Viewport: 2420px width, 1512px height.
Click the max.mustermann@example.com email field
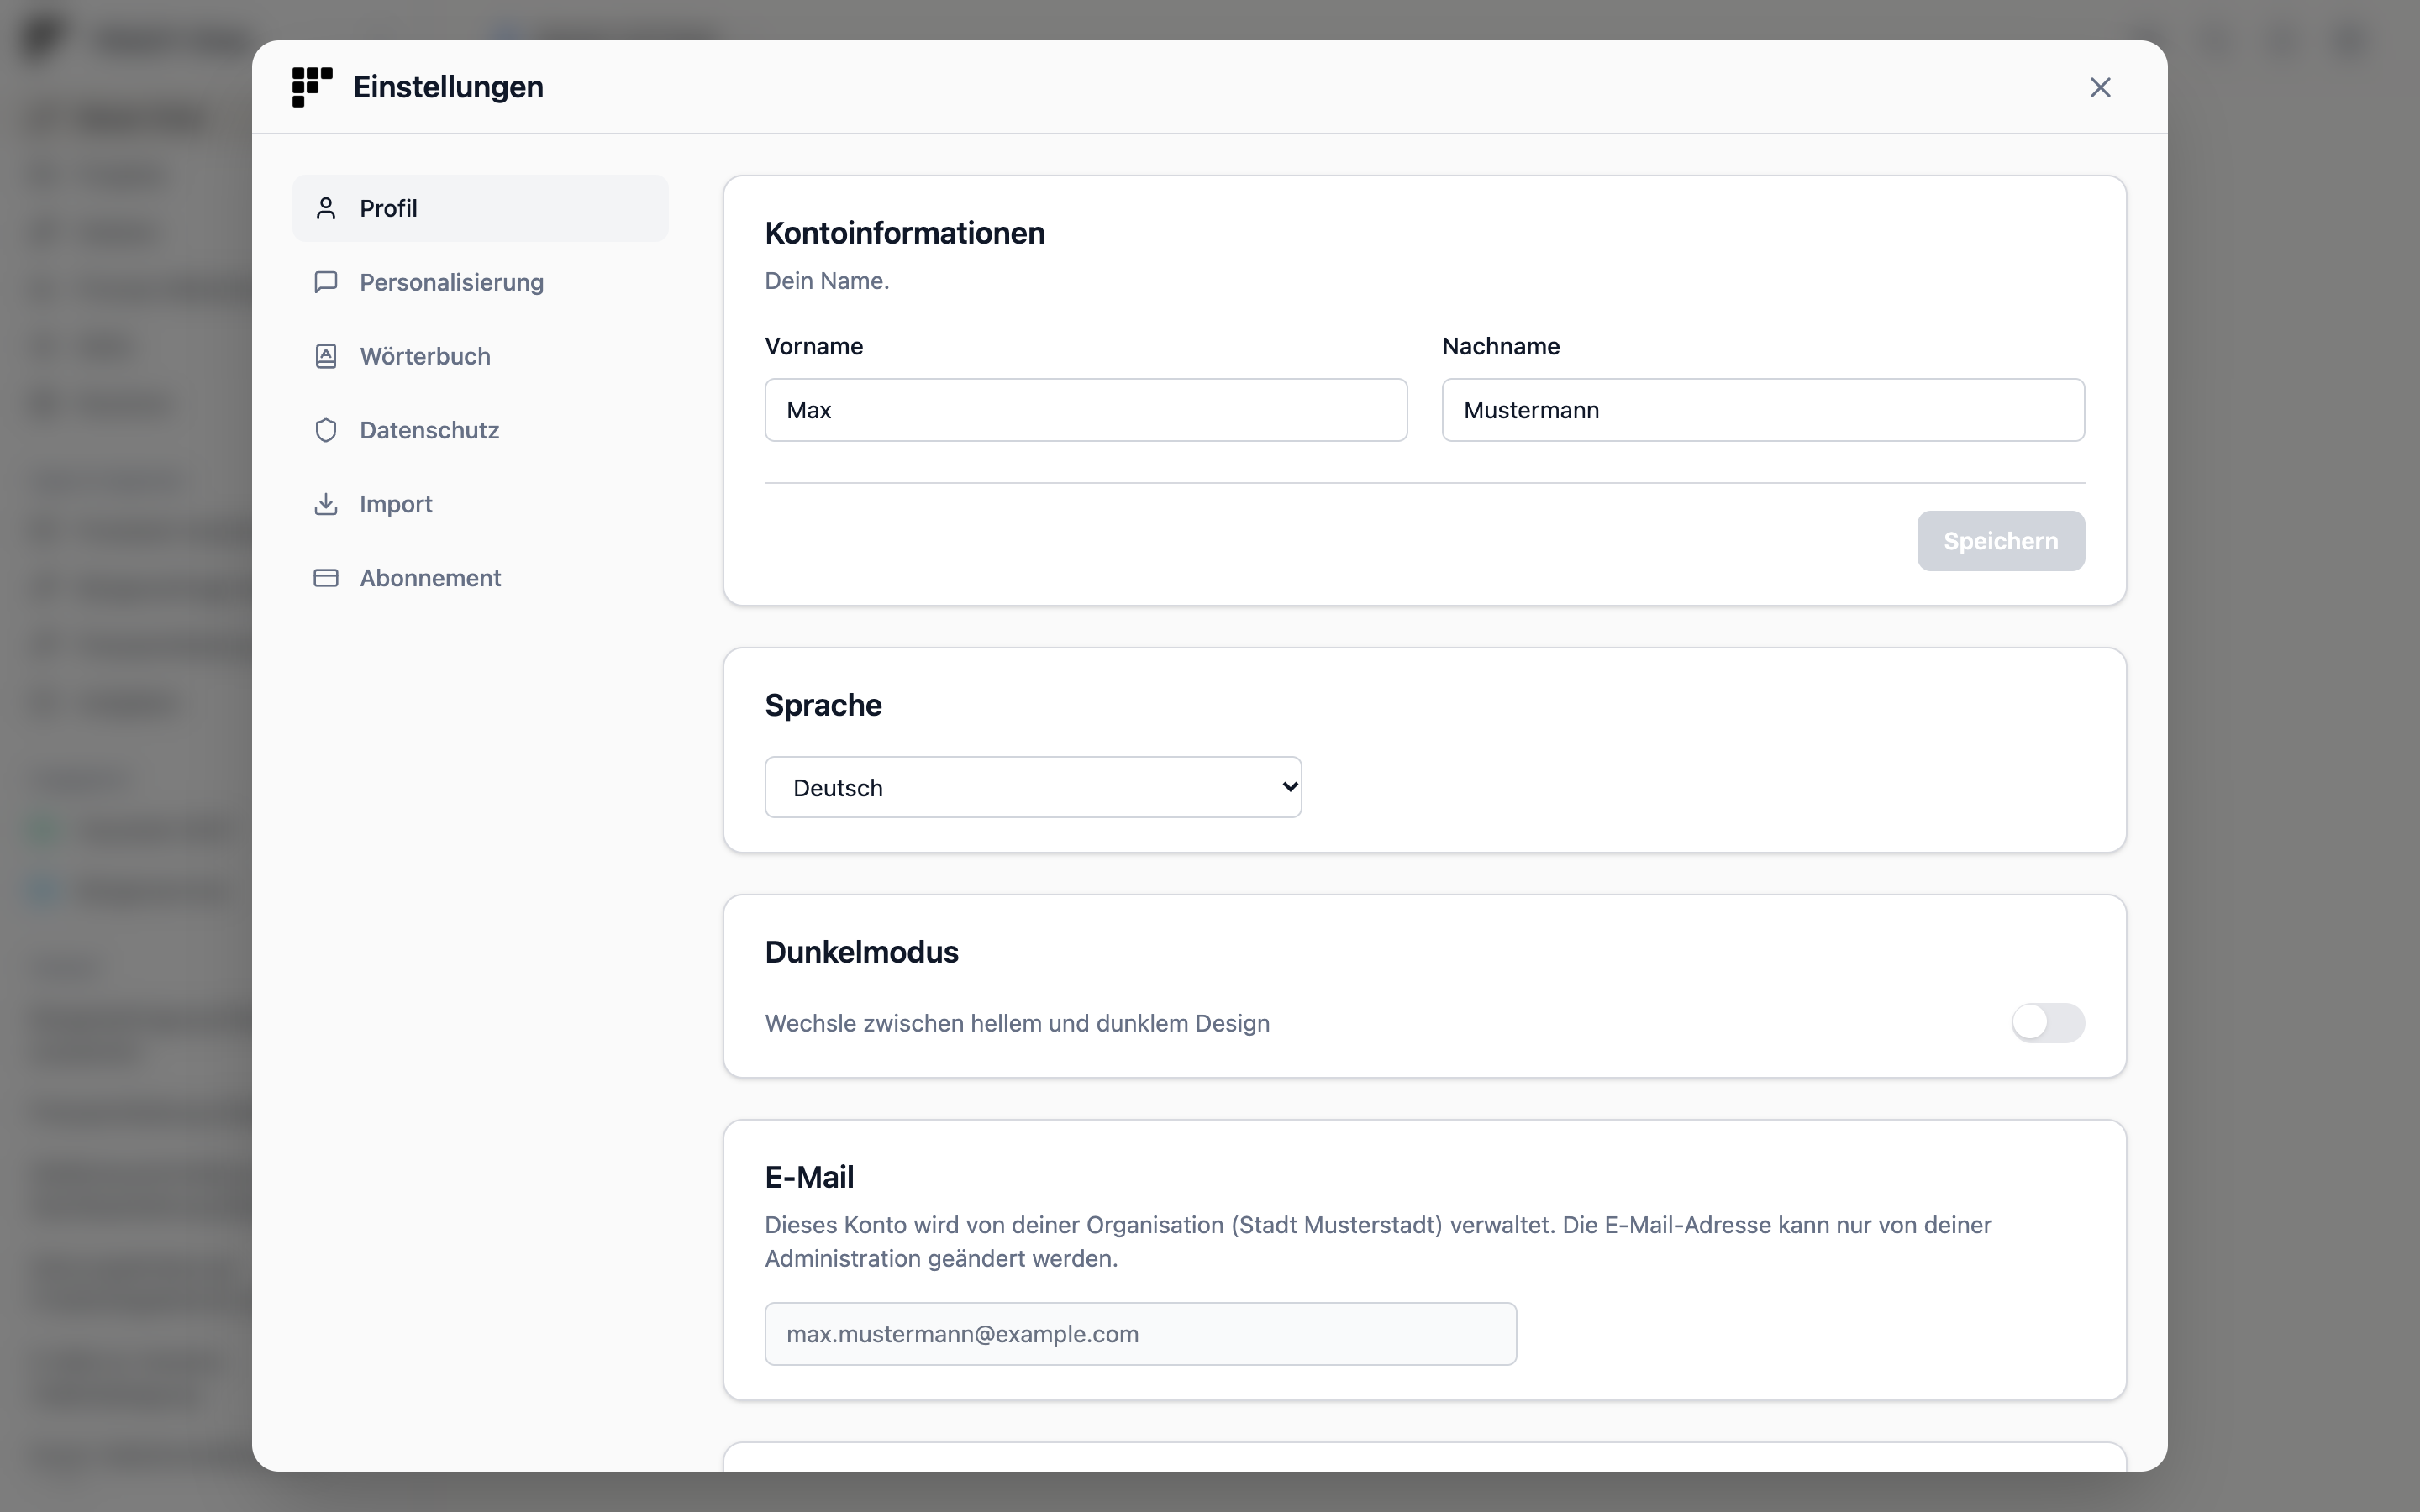coord(1140,1334)
